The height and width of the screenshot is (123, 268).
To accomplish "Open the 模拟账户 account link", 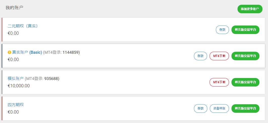I will 16,78.
